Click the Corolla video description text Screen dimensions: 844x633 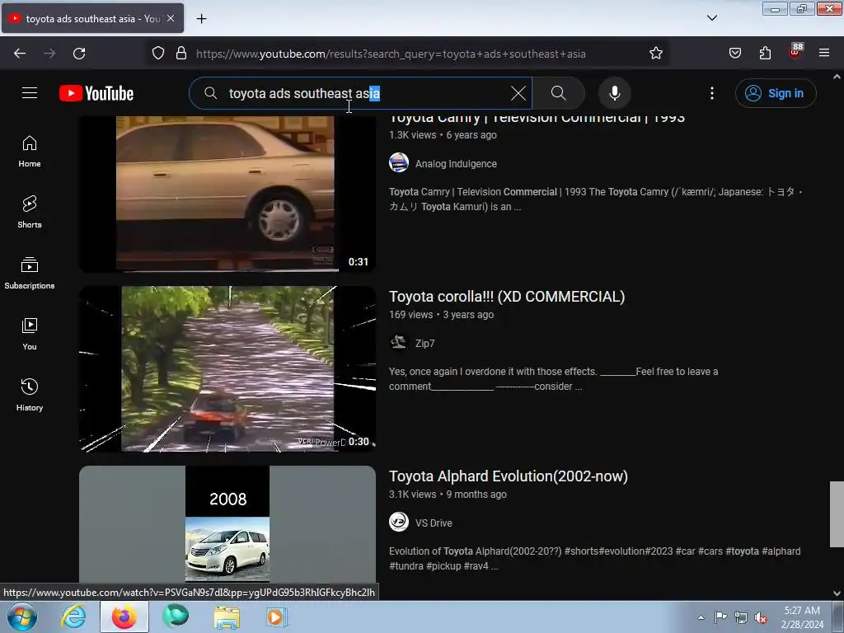coord(553,379)
